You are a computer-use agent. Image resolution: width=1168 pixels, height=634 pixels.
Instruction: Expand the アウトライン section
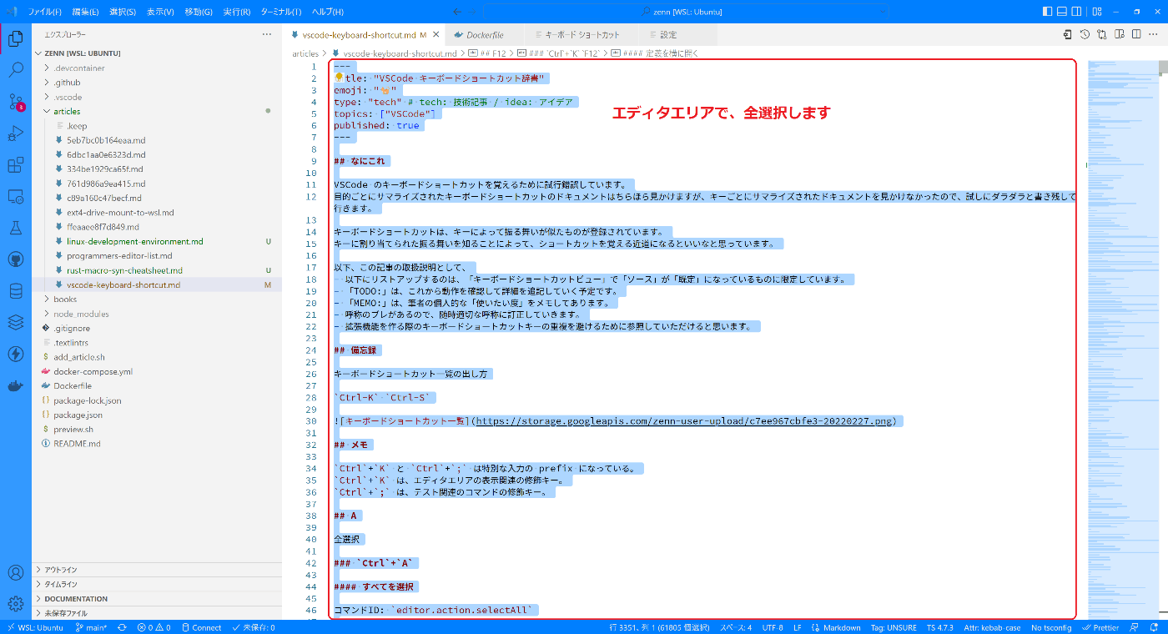point(157,570)
